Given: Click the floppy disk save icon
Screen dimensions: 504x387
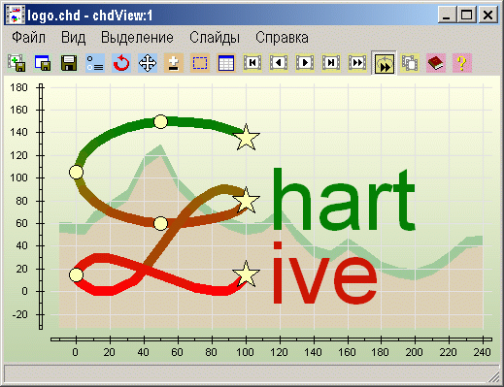Looking at the screenshot, I should coord(69,63).
